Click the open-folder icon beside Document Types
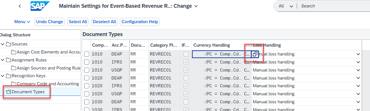This screenshot has height=111, width=370. point(8,92)
